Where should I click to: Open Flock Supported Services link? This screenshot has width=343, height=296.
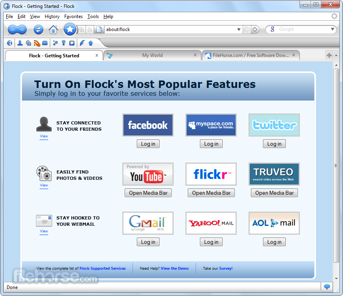pyautogui.click(x=103, y=269)
